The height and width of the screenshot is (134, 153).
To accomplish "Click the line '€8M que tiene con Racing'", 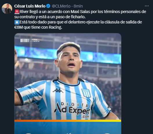I will pos(38,27).
